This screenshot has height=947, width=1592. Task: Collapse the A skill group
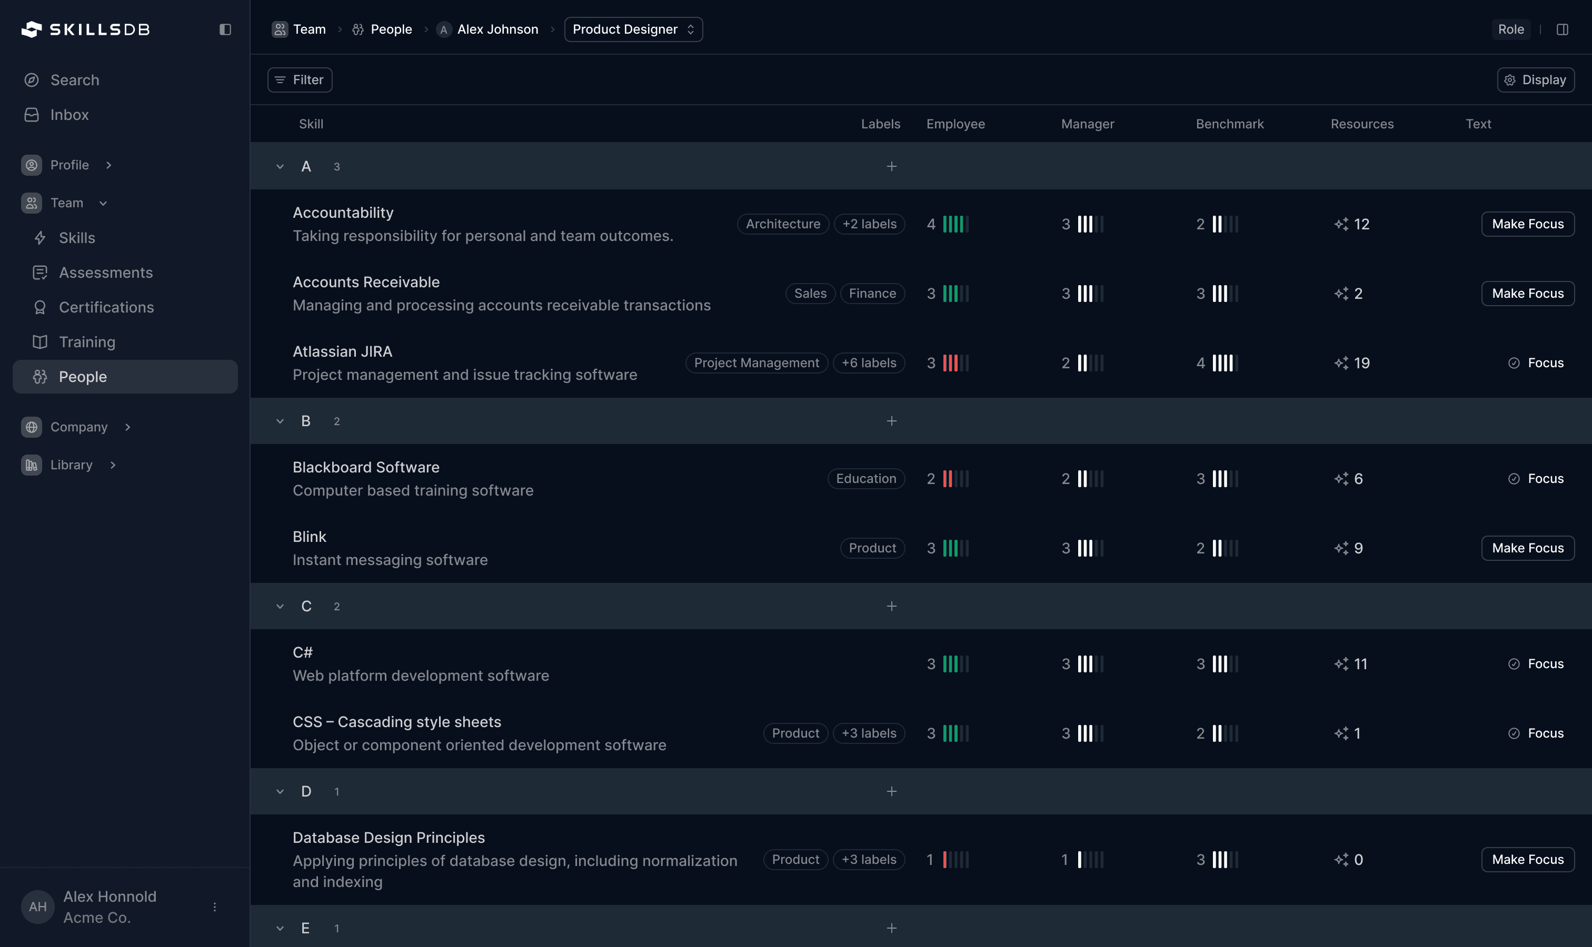[x=280, y=166]
